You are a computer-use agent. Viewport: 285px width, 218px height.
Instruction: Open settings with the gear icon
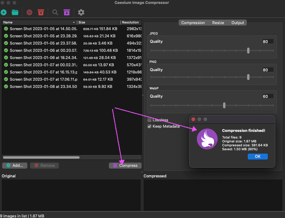tap(81, 12)
